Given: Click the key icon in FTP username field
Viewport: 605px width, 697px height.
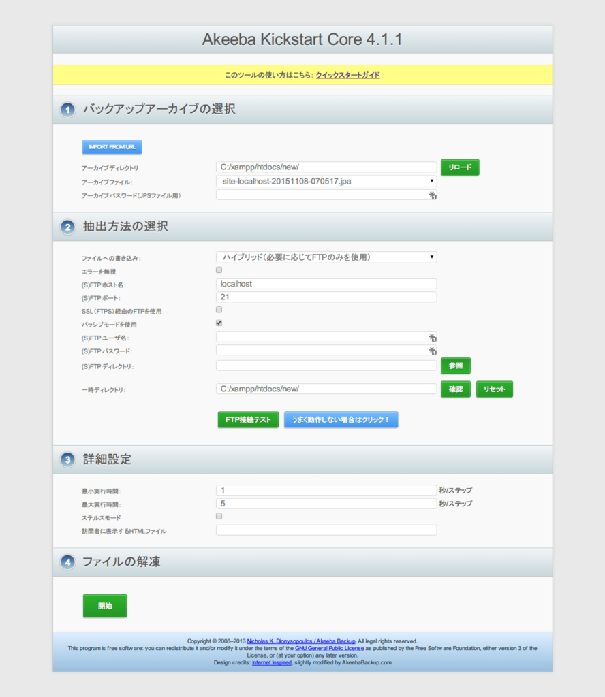Looking at the screenshot, I should (x=433, y=338).
